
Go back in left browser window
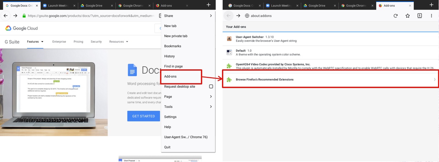point(6,16)
